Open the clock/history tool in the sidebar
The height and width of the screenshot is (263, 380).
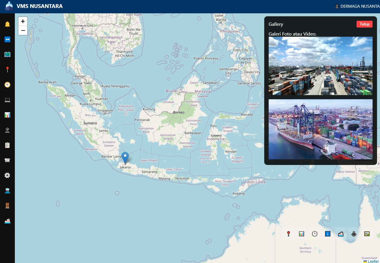coord(7,84)
